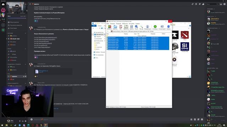Open File Explorer from Windows taskbar
The height and width of the screenshot is (127, 227).
click(6, 125)
